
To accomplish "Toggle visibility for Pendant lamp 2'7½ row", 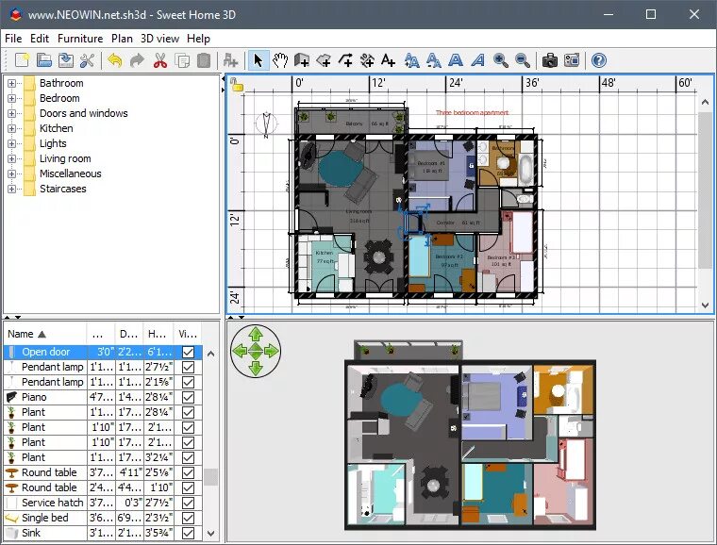I will [188, 367].
